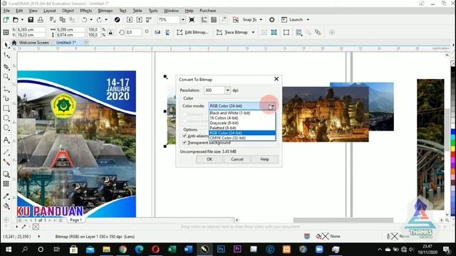Screen dimensions: 456x256
Task: Select the Pick tool in the toolbox
Action: tap(6, 45)
